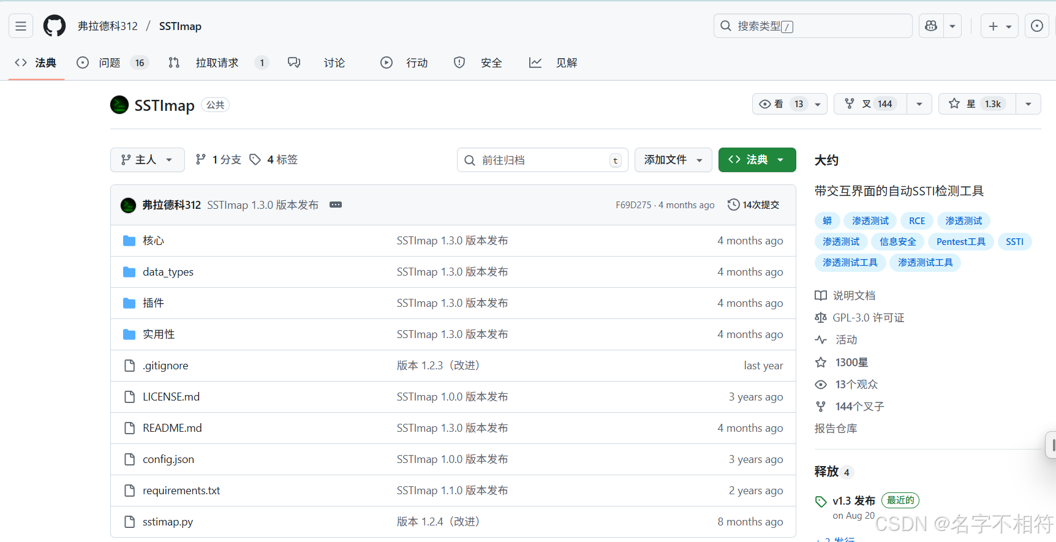The image size is (1056, 542).
Task: Open the 插件 folder
Action: (x=153, y=303)
